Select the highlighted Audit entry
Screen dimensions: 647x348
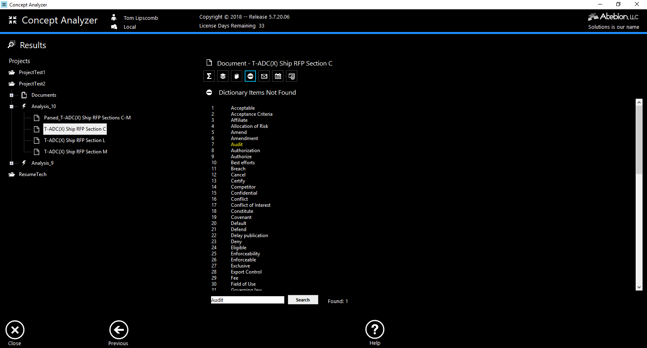(x=237, y=144)
